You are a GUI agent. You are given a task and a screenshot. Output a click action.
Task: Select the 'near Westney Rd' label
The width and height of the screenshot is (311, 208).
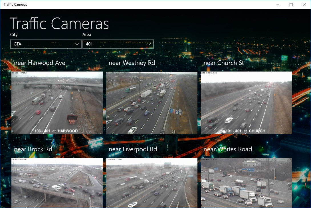[132, 63]
